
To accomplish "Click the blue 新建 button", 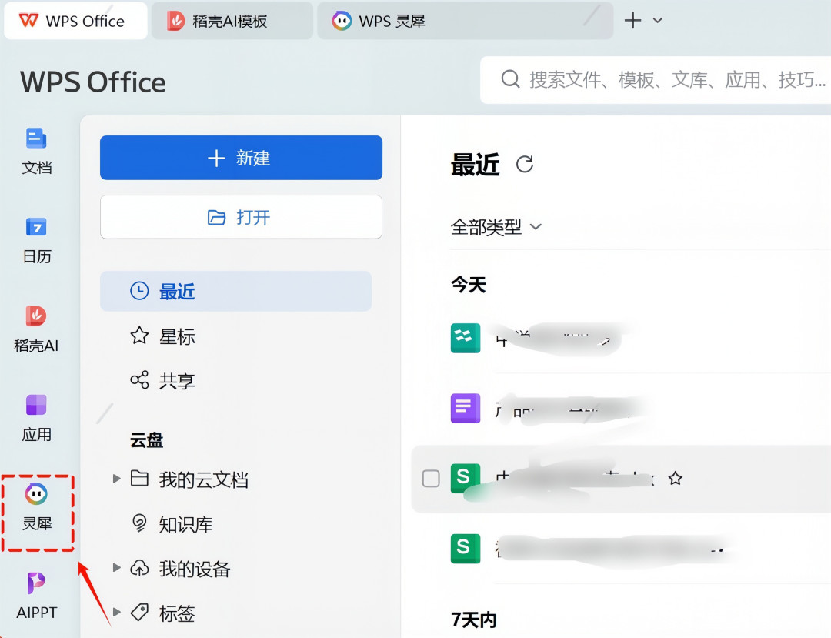I will click(x=241, y=157).
